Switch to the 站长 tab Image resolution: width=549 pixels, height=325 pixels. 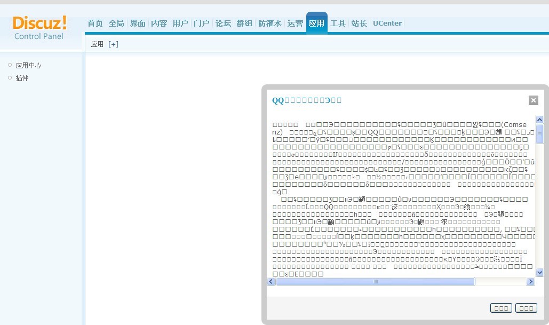359,23
